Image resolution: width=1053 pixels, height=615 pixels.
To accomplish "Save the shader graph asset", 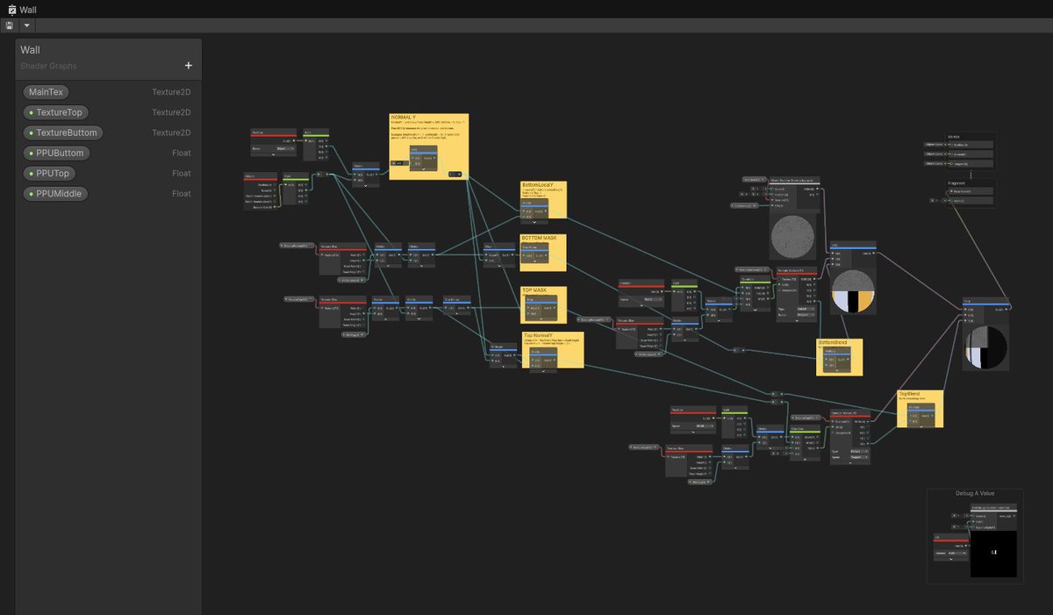I will click(x=9, y=25).
